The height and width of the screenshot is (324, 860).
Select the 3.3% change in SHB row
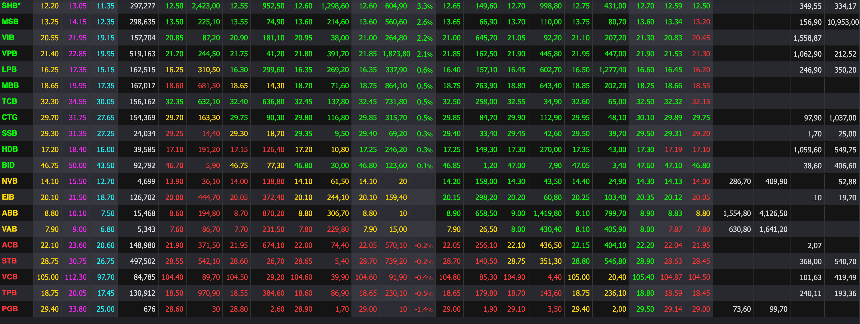[x=425, y=6]
